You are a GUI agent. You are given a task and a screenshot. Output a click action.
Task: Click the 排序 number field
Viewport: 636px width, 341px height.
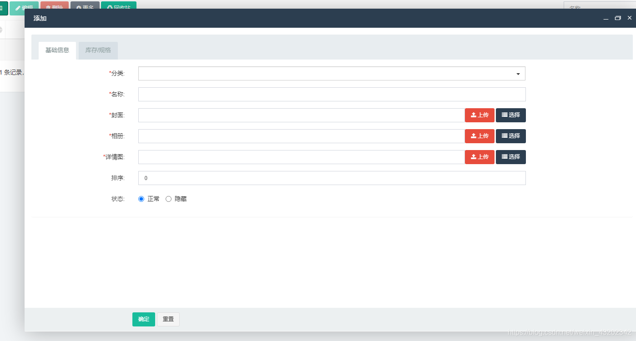click(332, 178)
